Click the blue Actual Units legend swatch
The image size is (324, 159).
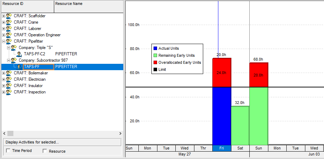pos(155,48)
